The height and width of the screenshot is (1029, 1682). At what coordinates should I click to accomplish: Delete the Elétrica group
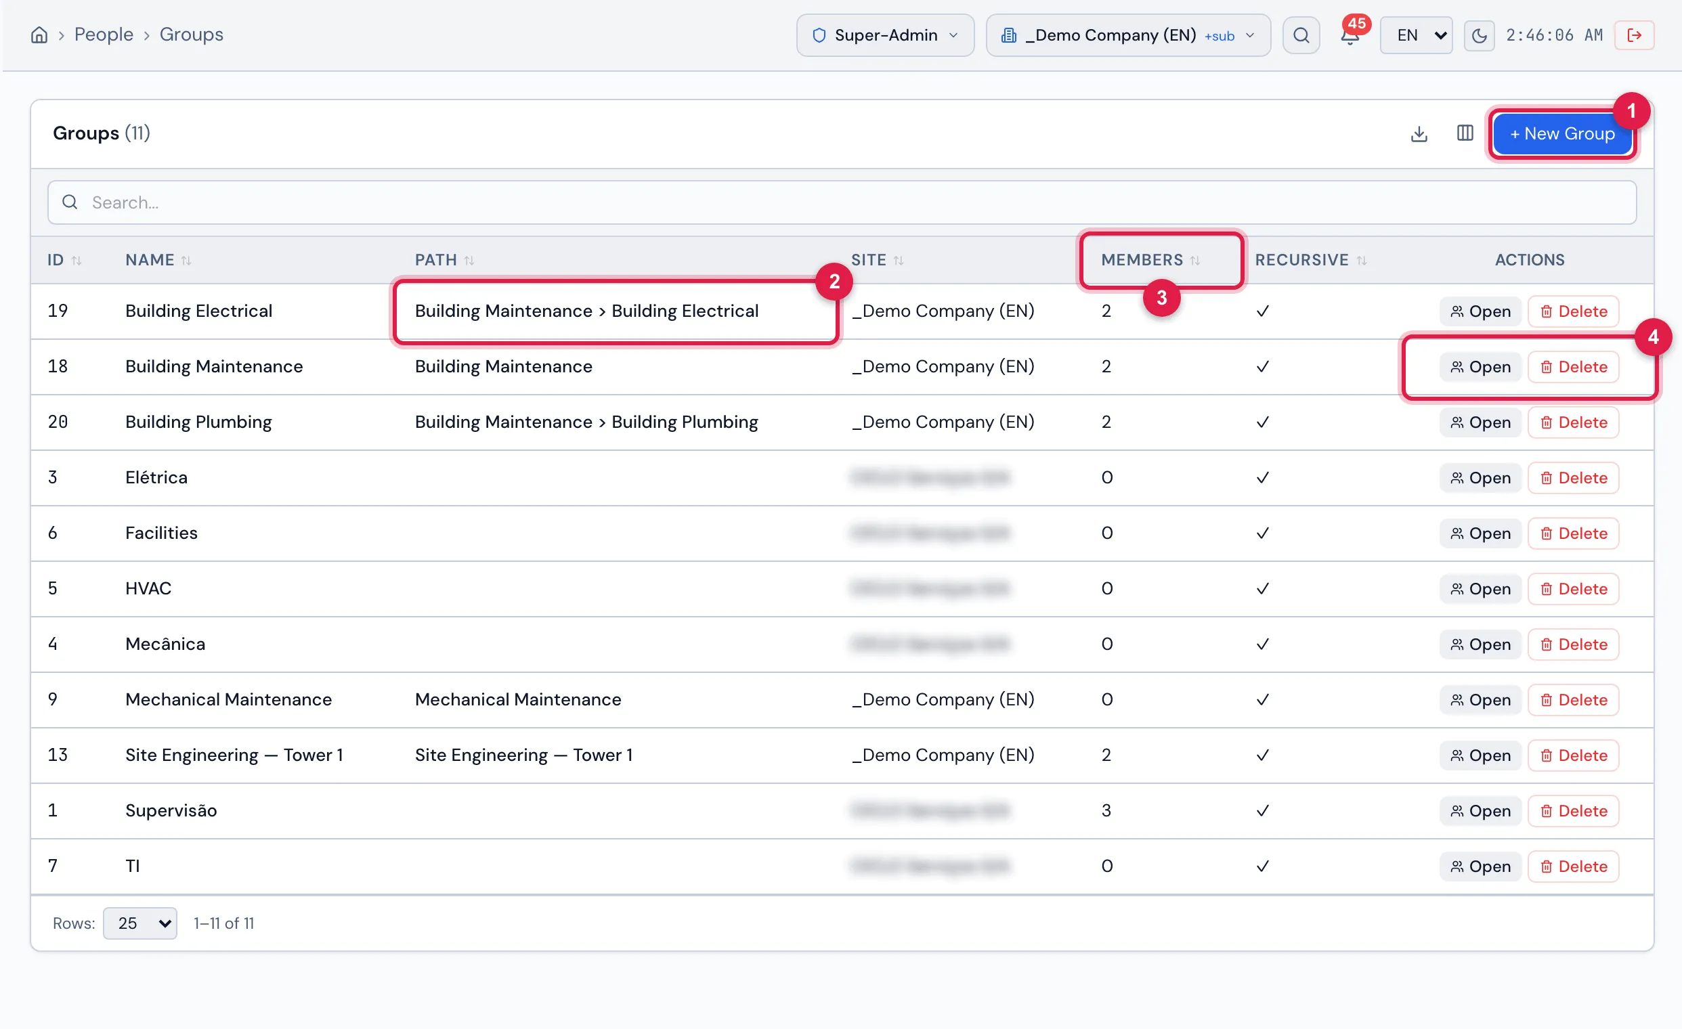coord(1574,478)
